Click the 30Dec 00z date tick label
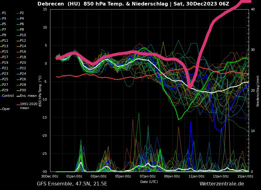Viewport: 261px width, 190px height. [x=50, y=176]
